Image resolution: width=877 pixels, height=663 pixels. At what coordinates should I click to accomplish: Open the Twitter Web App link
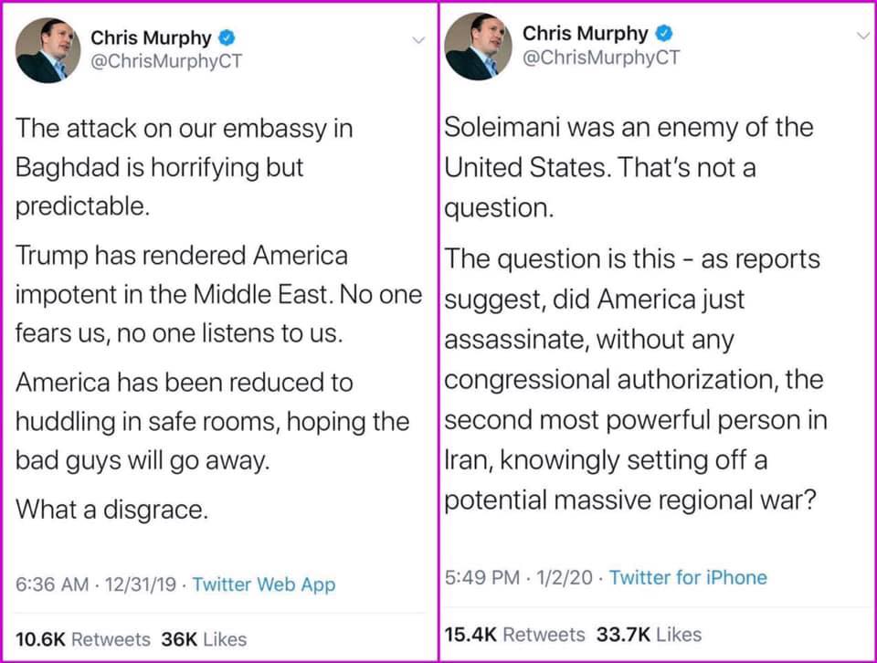(264, 584)
